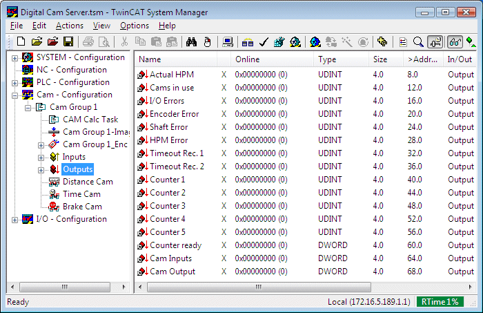The height and width of the screenshot is (313, 483).
Task: Click the tree panel horizontal scrollbar thumb
Action: point(65,287)
